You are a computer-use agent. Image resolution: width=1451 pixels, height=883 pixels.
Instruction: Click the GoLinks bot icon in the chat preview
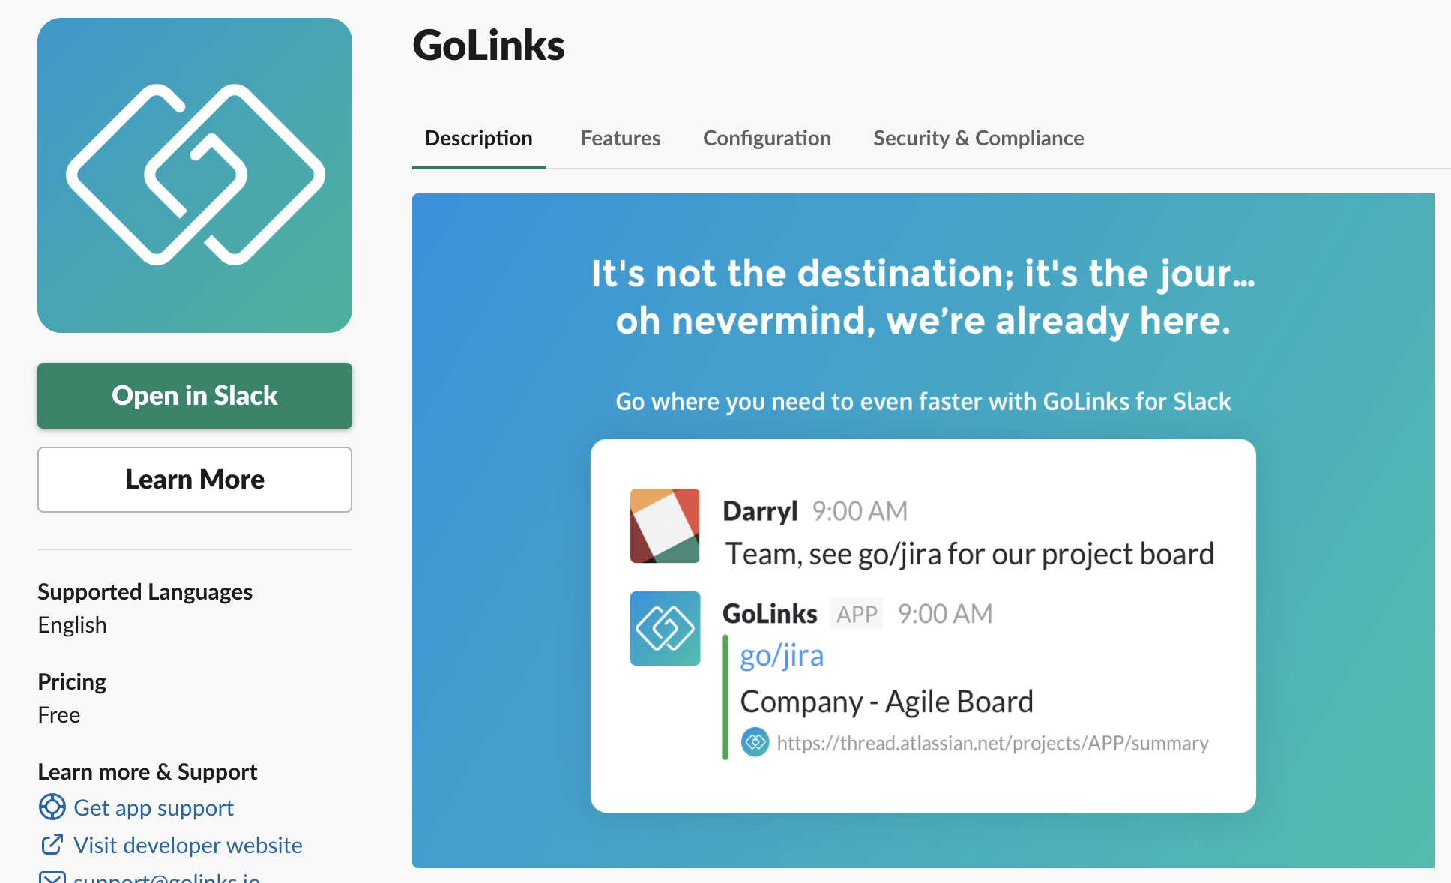point(664,628)
